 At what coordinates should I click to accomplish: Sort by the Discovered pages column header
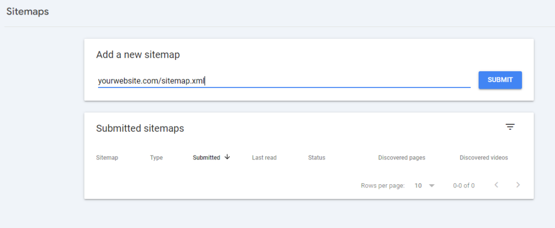click(402, 158)
